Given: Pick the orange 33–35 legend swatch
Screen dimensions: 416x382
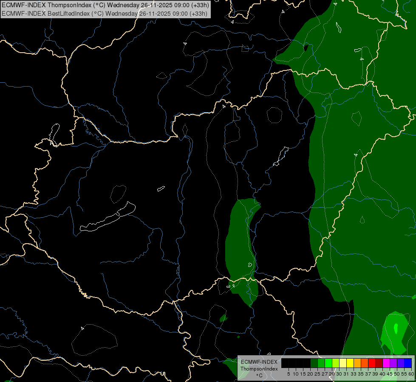Looking at the screenshot, I should click(x=357, y=363).
